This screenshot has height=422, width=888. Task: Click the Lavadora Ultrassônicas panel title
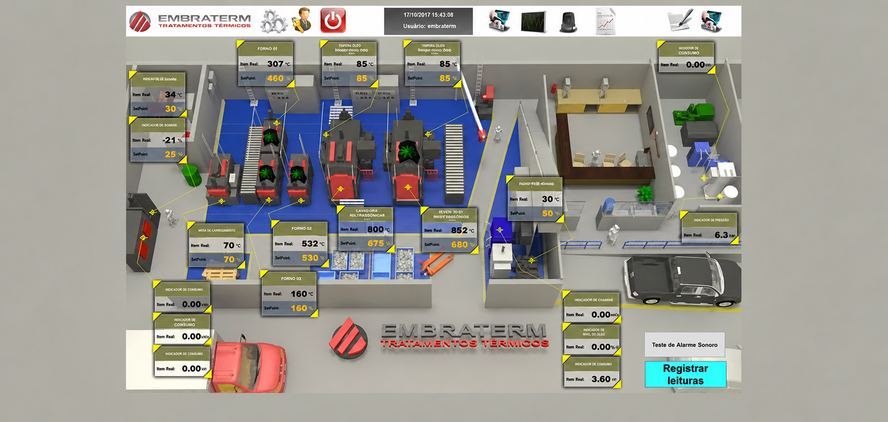click(367, 213)
